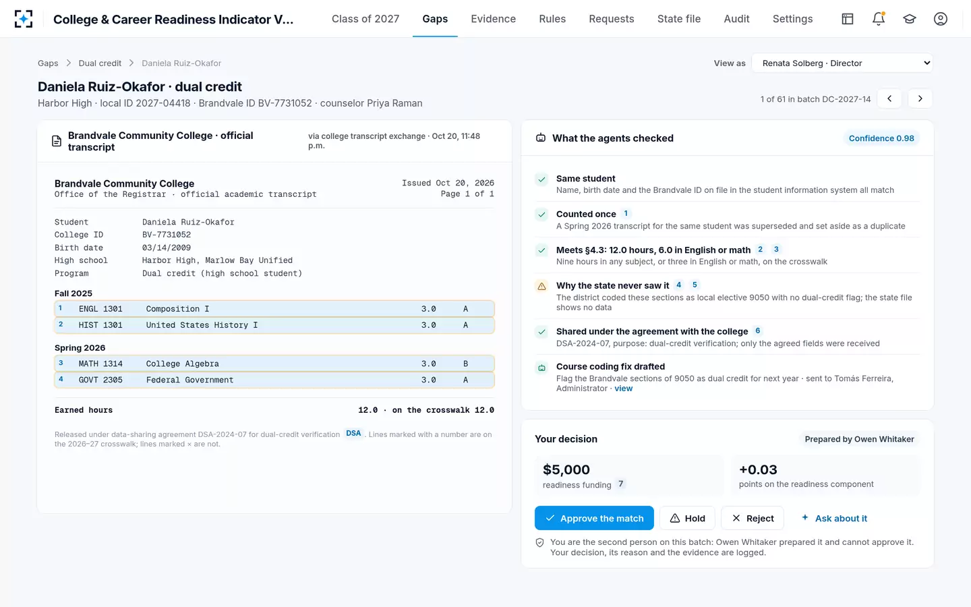The width and height of the screenshot is (971, 607).
Task: Click the check icon next to 'Same student'
Action: 541,179
